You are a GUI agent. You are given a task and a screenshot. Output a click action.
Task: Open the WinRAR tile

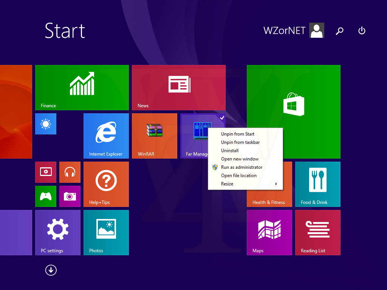pyautogui.click(x=154, y=136)
